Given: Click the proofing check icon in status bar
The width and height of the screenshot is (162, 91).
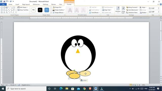Looking at the screenshot, I should (19, 85).
